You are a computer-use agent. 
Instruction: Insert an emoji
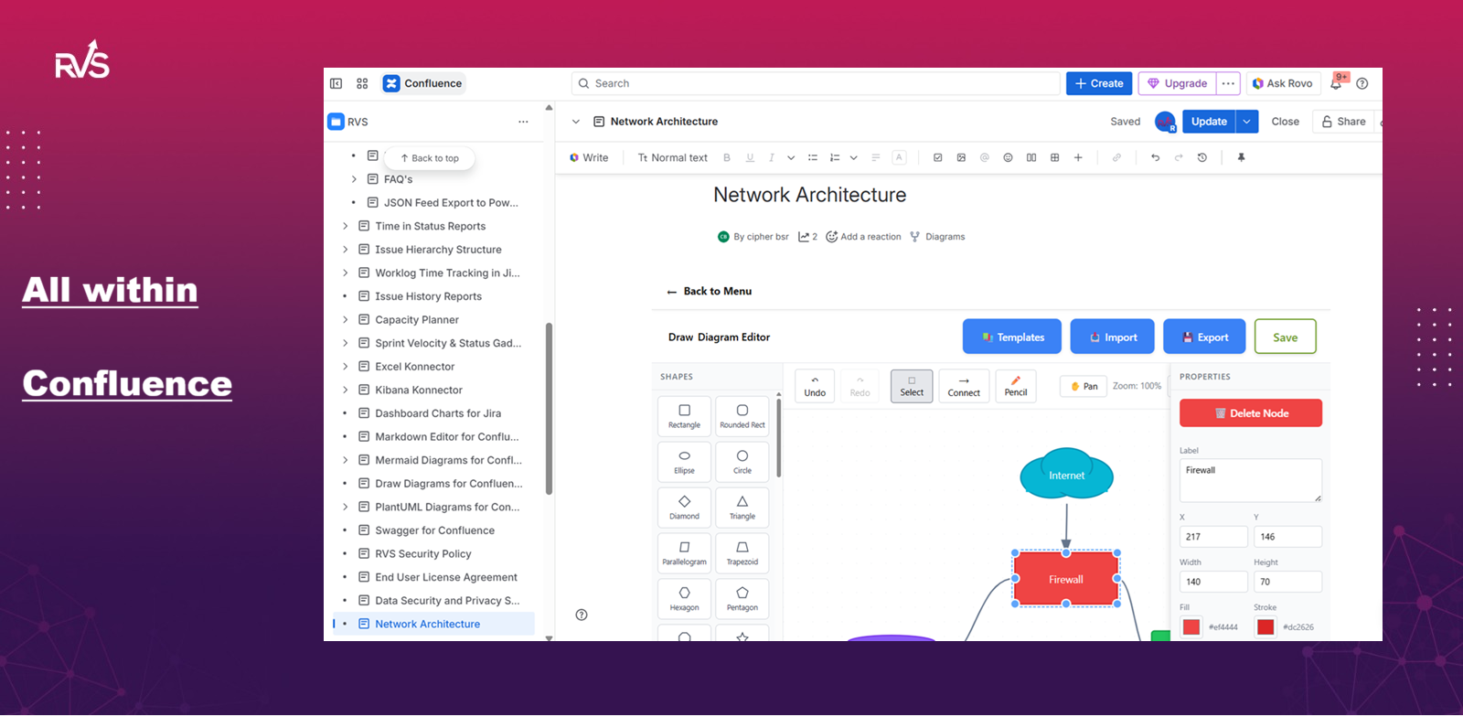tap(1008, 157)
